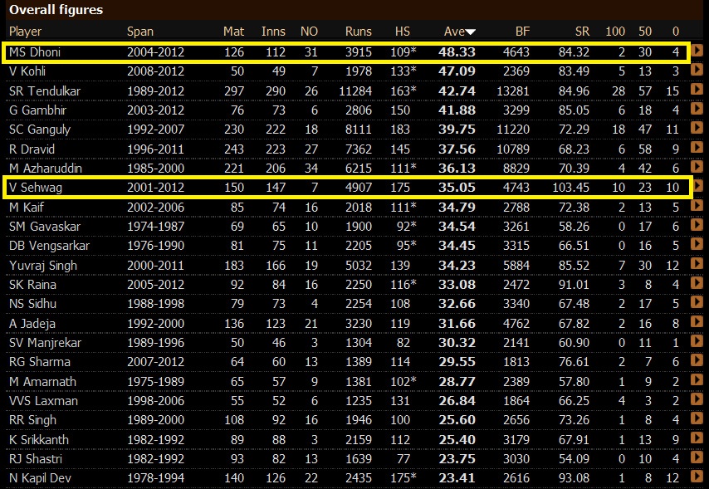Open details arrow for SK Raina row
The width and height of the screenshot is (709, 489).
click(x=697, y=283)
